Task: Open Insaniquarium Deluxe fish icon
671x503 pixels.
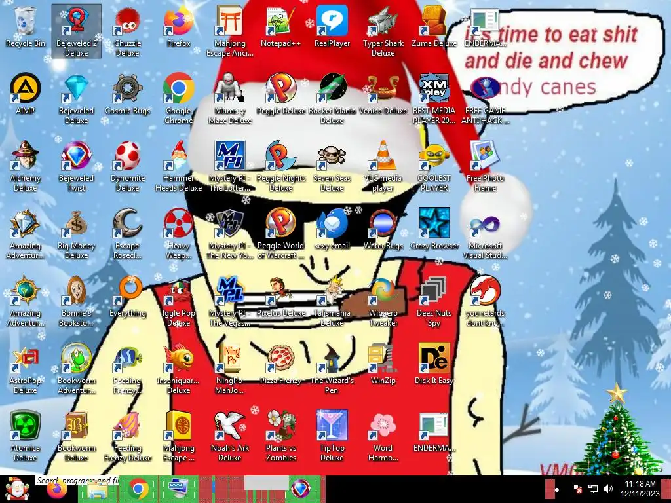Action: 178,369
